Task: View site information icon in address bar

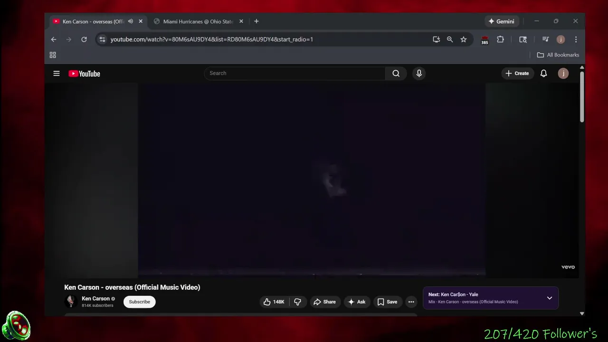Action: (x=102, y=39)
